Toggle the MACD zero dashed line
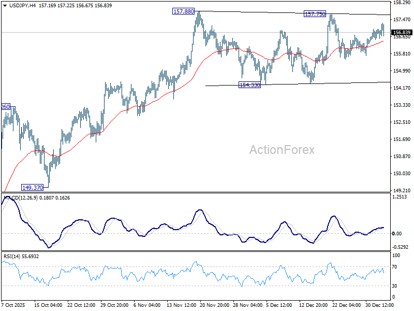Screen dimensions: 414x311 tap(207, 233)
